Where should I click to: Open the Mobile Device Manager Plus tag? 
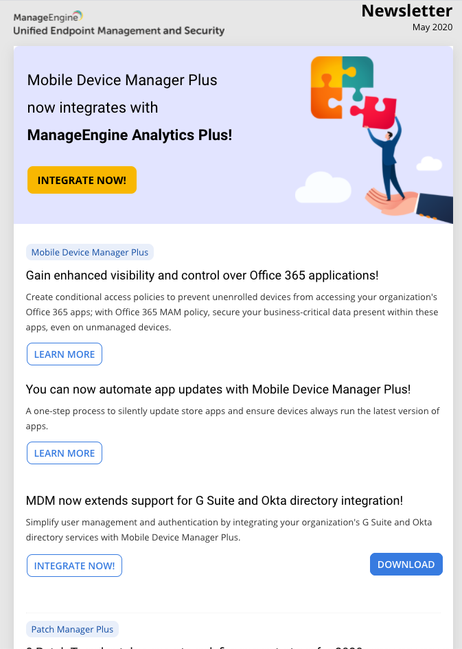coord(90,252)
